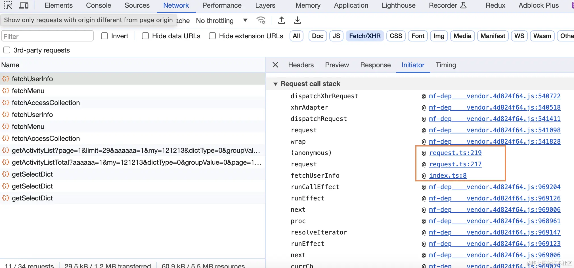This screenshot has height=268, width=574.
Task: Switch to the Console panel
Action: (98, 5)
